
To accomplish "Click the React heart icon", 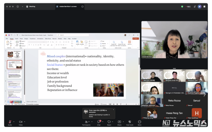I will 109,122.
